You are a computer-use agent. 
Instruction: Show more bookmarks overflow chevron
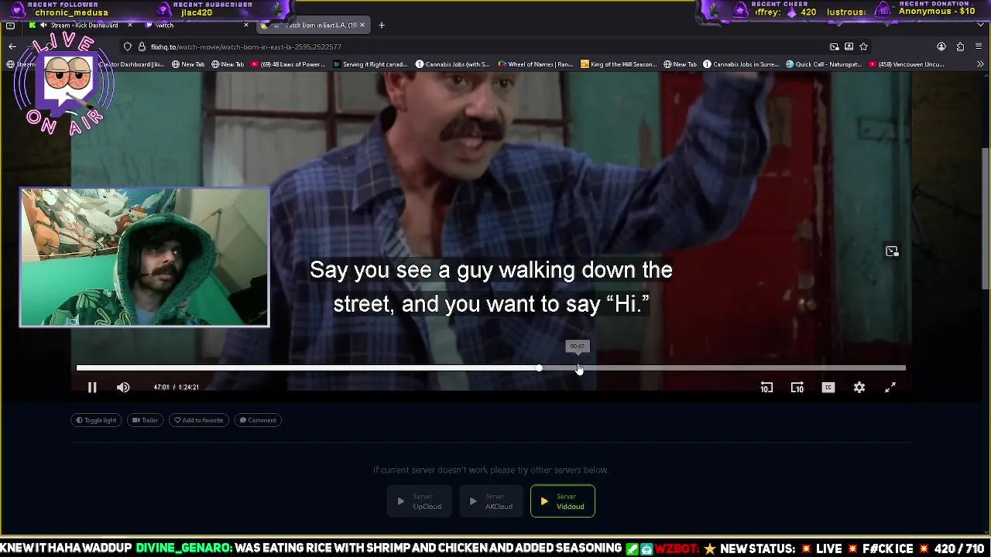click(x=982, y=65)
